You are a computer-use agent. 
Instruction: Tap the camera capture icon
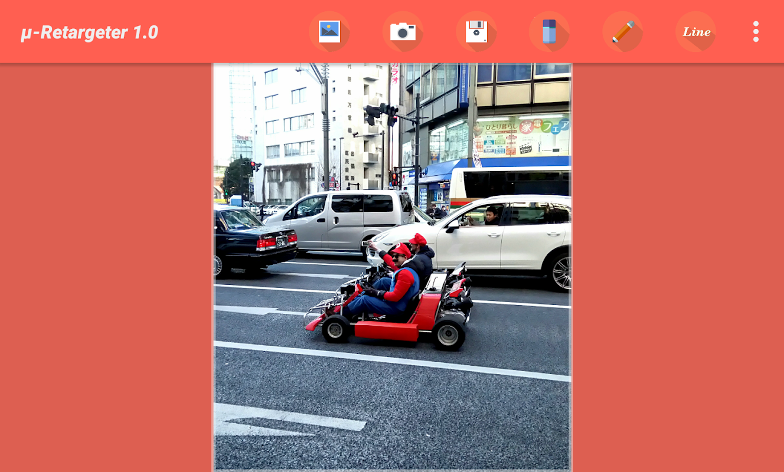(403, 31)
